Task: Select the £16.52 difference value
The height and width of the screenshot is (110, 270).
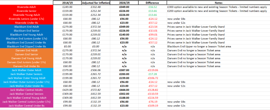Action: pos(153,7)
